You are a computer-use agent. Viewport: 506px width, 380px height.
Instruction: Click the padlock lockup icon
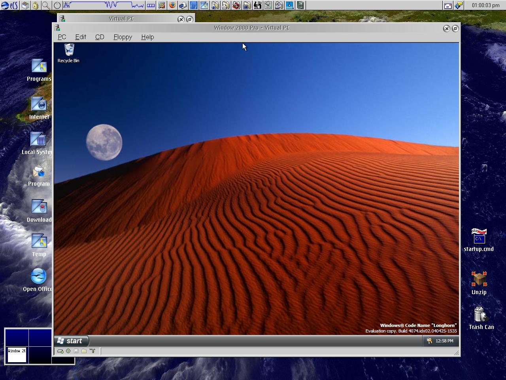[x=36, y=5]
